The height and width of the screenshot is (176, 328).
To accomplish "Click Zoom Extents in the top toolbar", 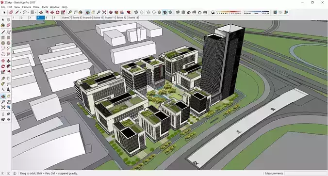I will [104, 12].
